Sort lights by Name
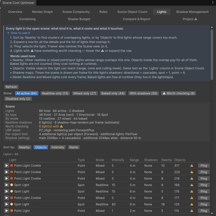The image size is (216, 216). (x=74, y=147)
